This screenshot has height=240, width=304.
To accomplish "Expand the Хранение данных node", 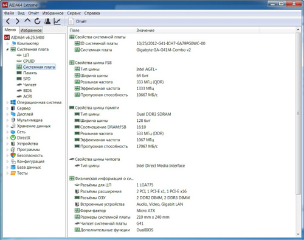I will tap(7, 126).
